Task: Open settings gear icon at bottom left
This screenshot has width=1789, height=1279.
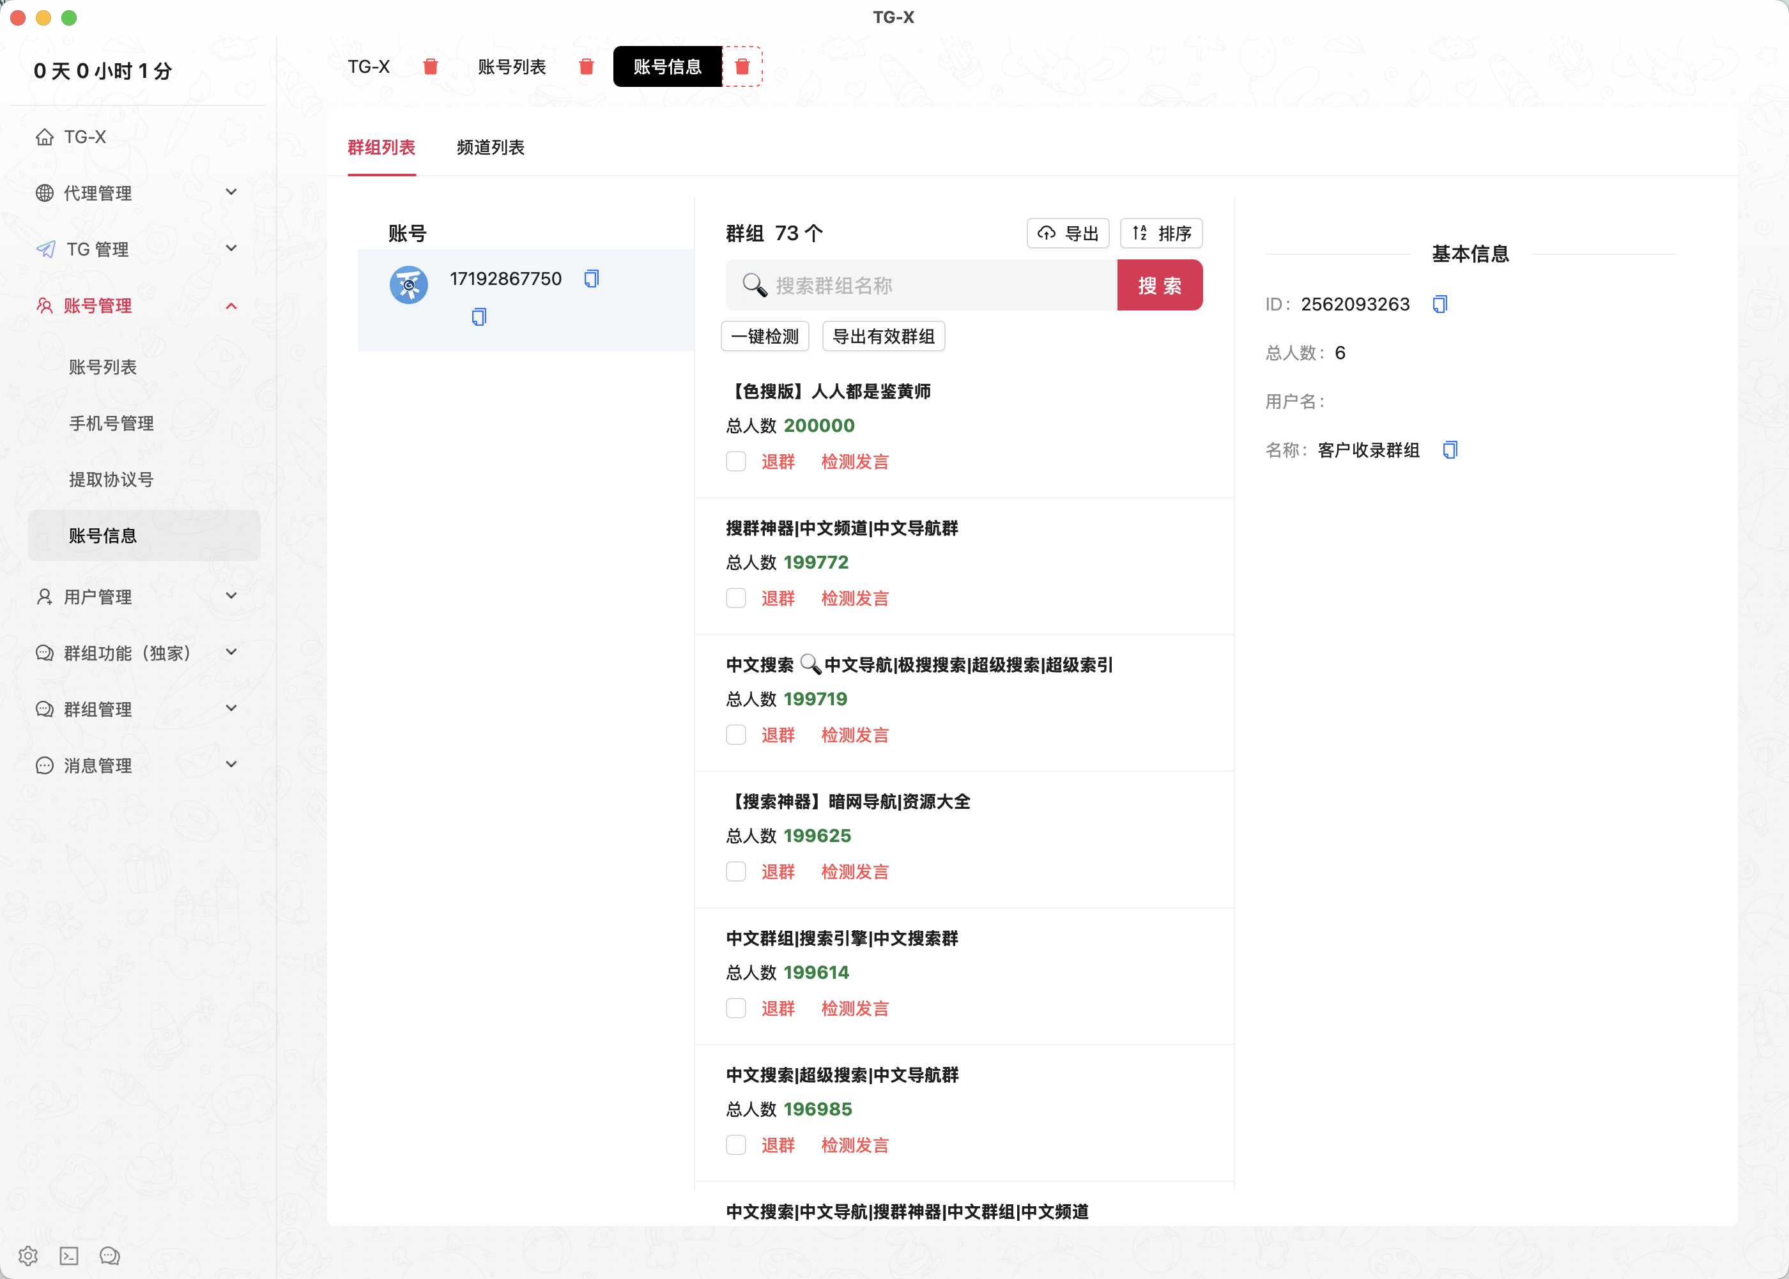Action: click(28, 1255)
